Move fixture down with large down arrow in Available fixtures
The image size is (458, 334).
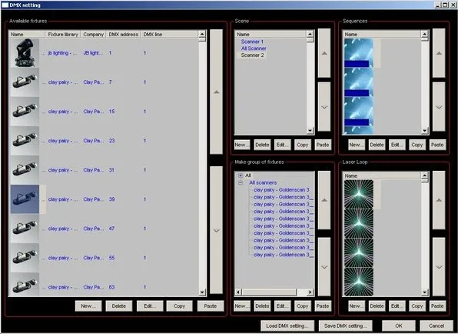click(216, 230)
